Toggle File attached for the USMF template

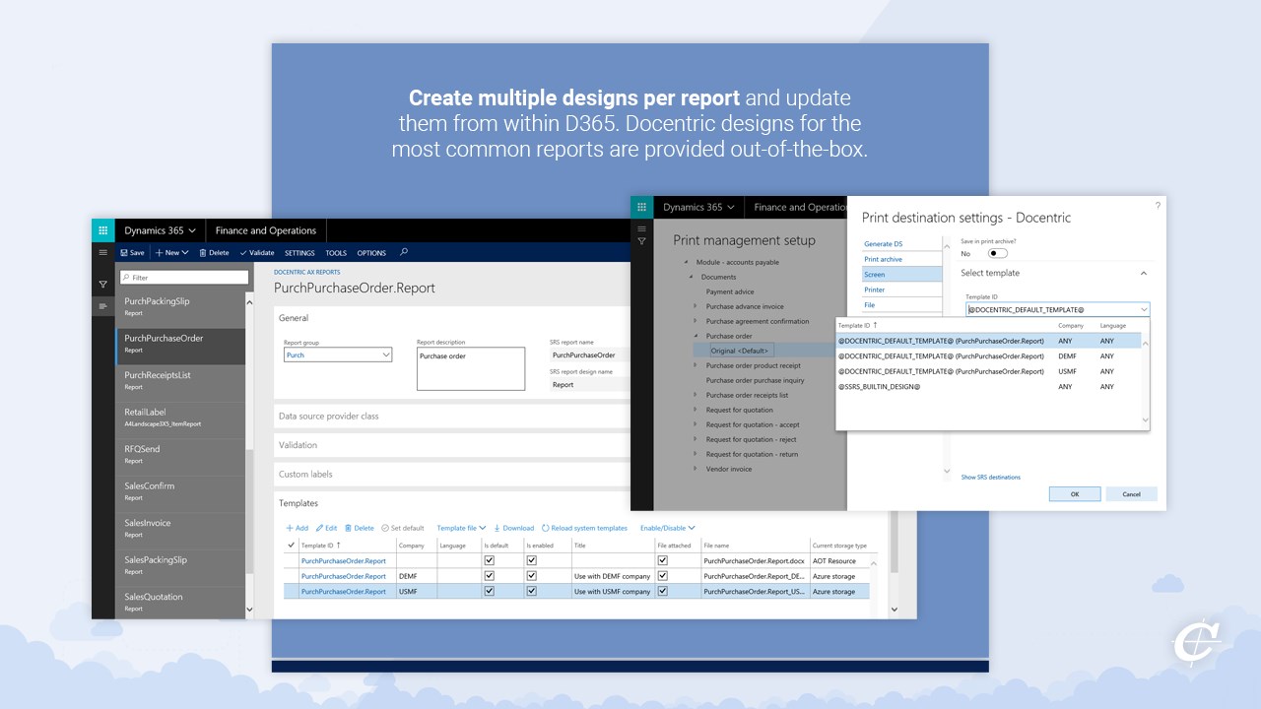pos(662,592)
